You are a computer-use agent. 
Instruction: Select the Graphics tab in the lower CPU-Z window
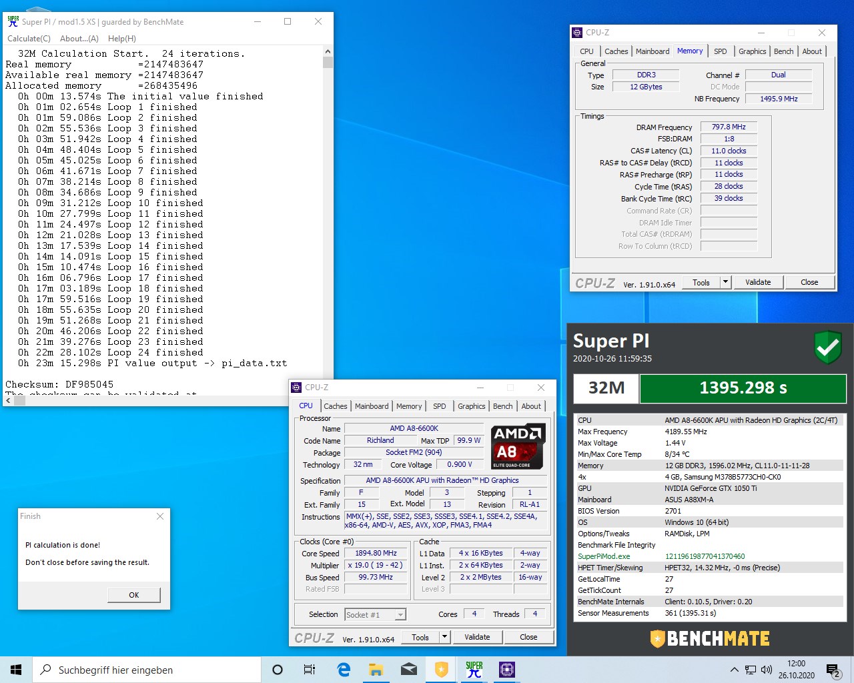(x=472, y=406)
